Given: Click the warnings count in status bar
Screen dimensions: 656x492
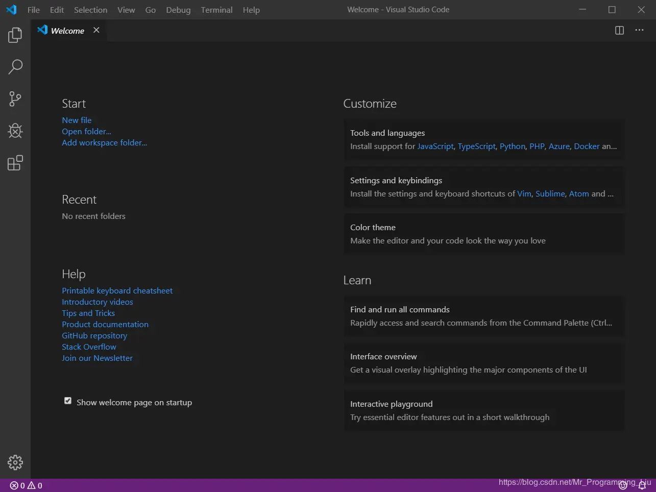Looking at the screenshot, I should point(35,485).
